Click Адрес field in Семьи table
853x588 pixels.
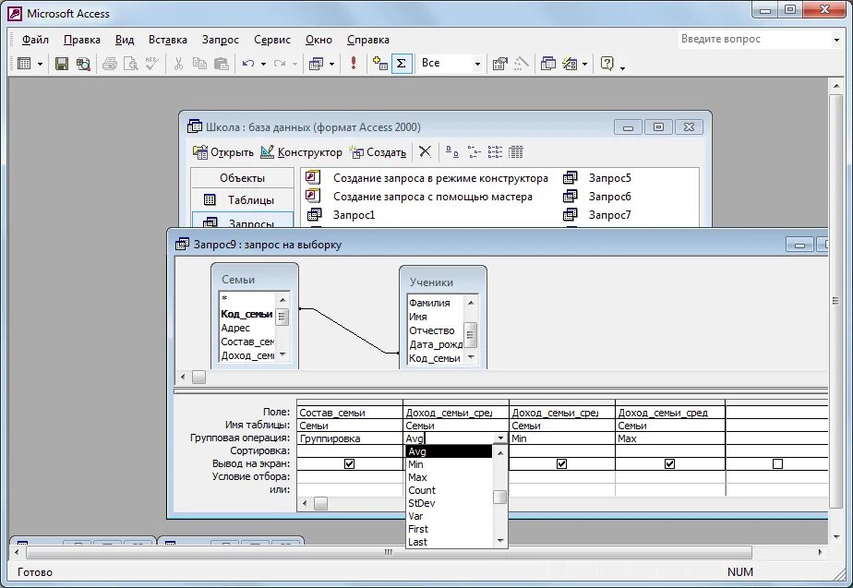pos(235,328)
